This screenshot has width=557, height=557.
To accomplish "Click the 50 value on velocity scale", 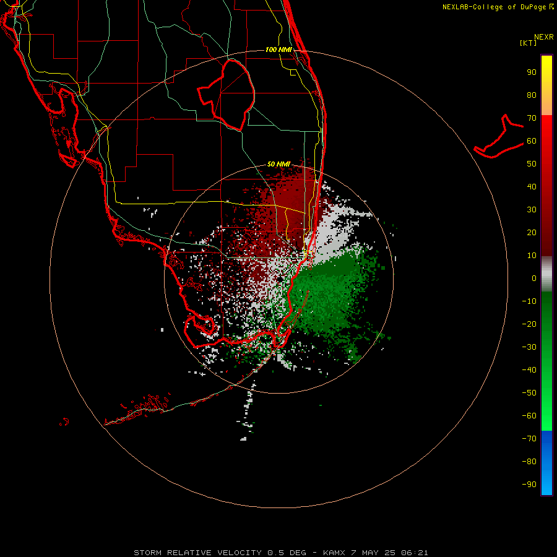I will pyautogui.click(x=532, y=164).
